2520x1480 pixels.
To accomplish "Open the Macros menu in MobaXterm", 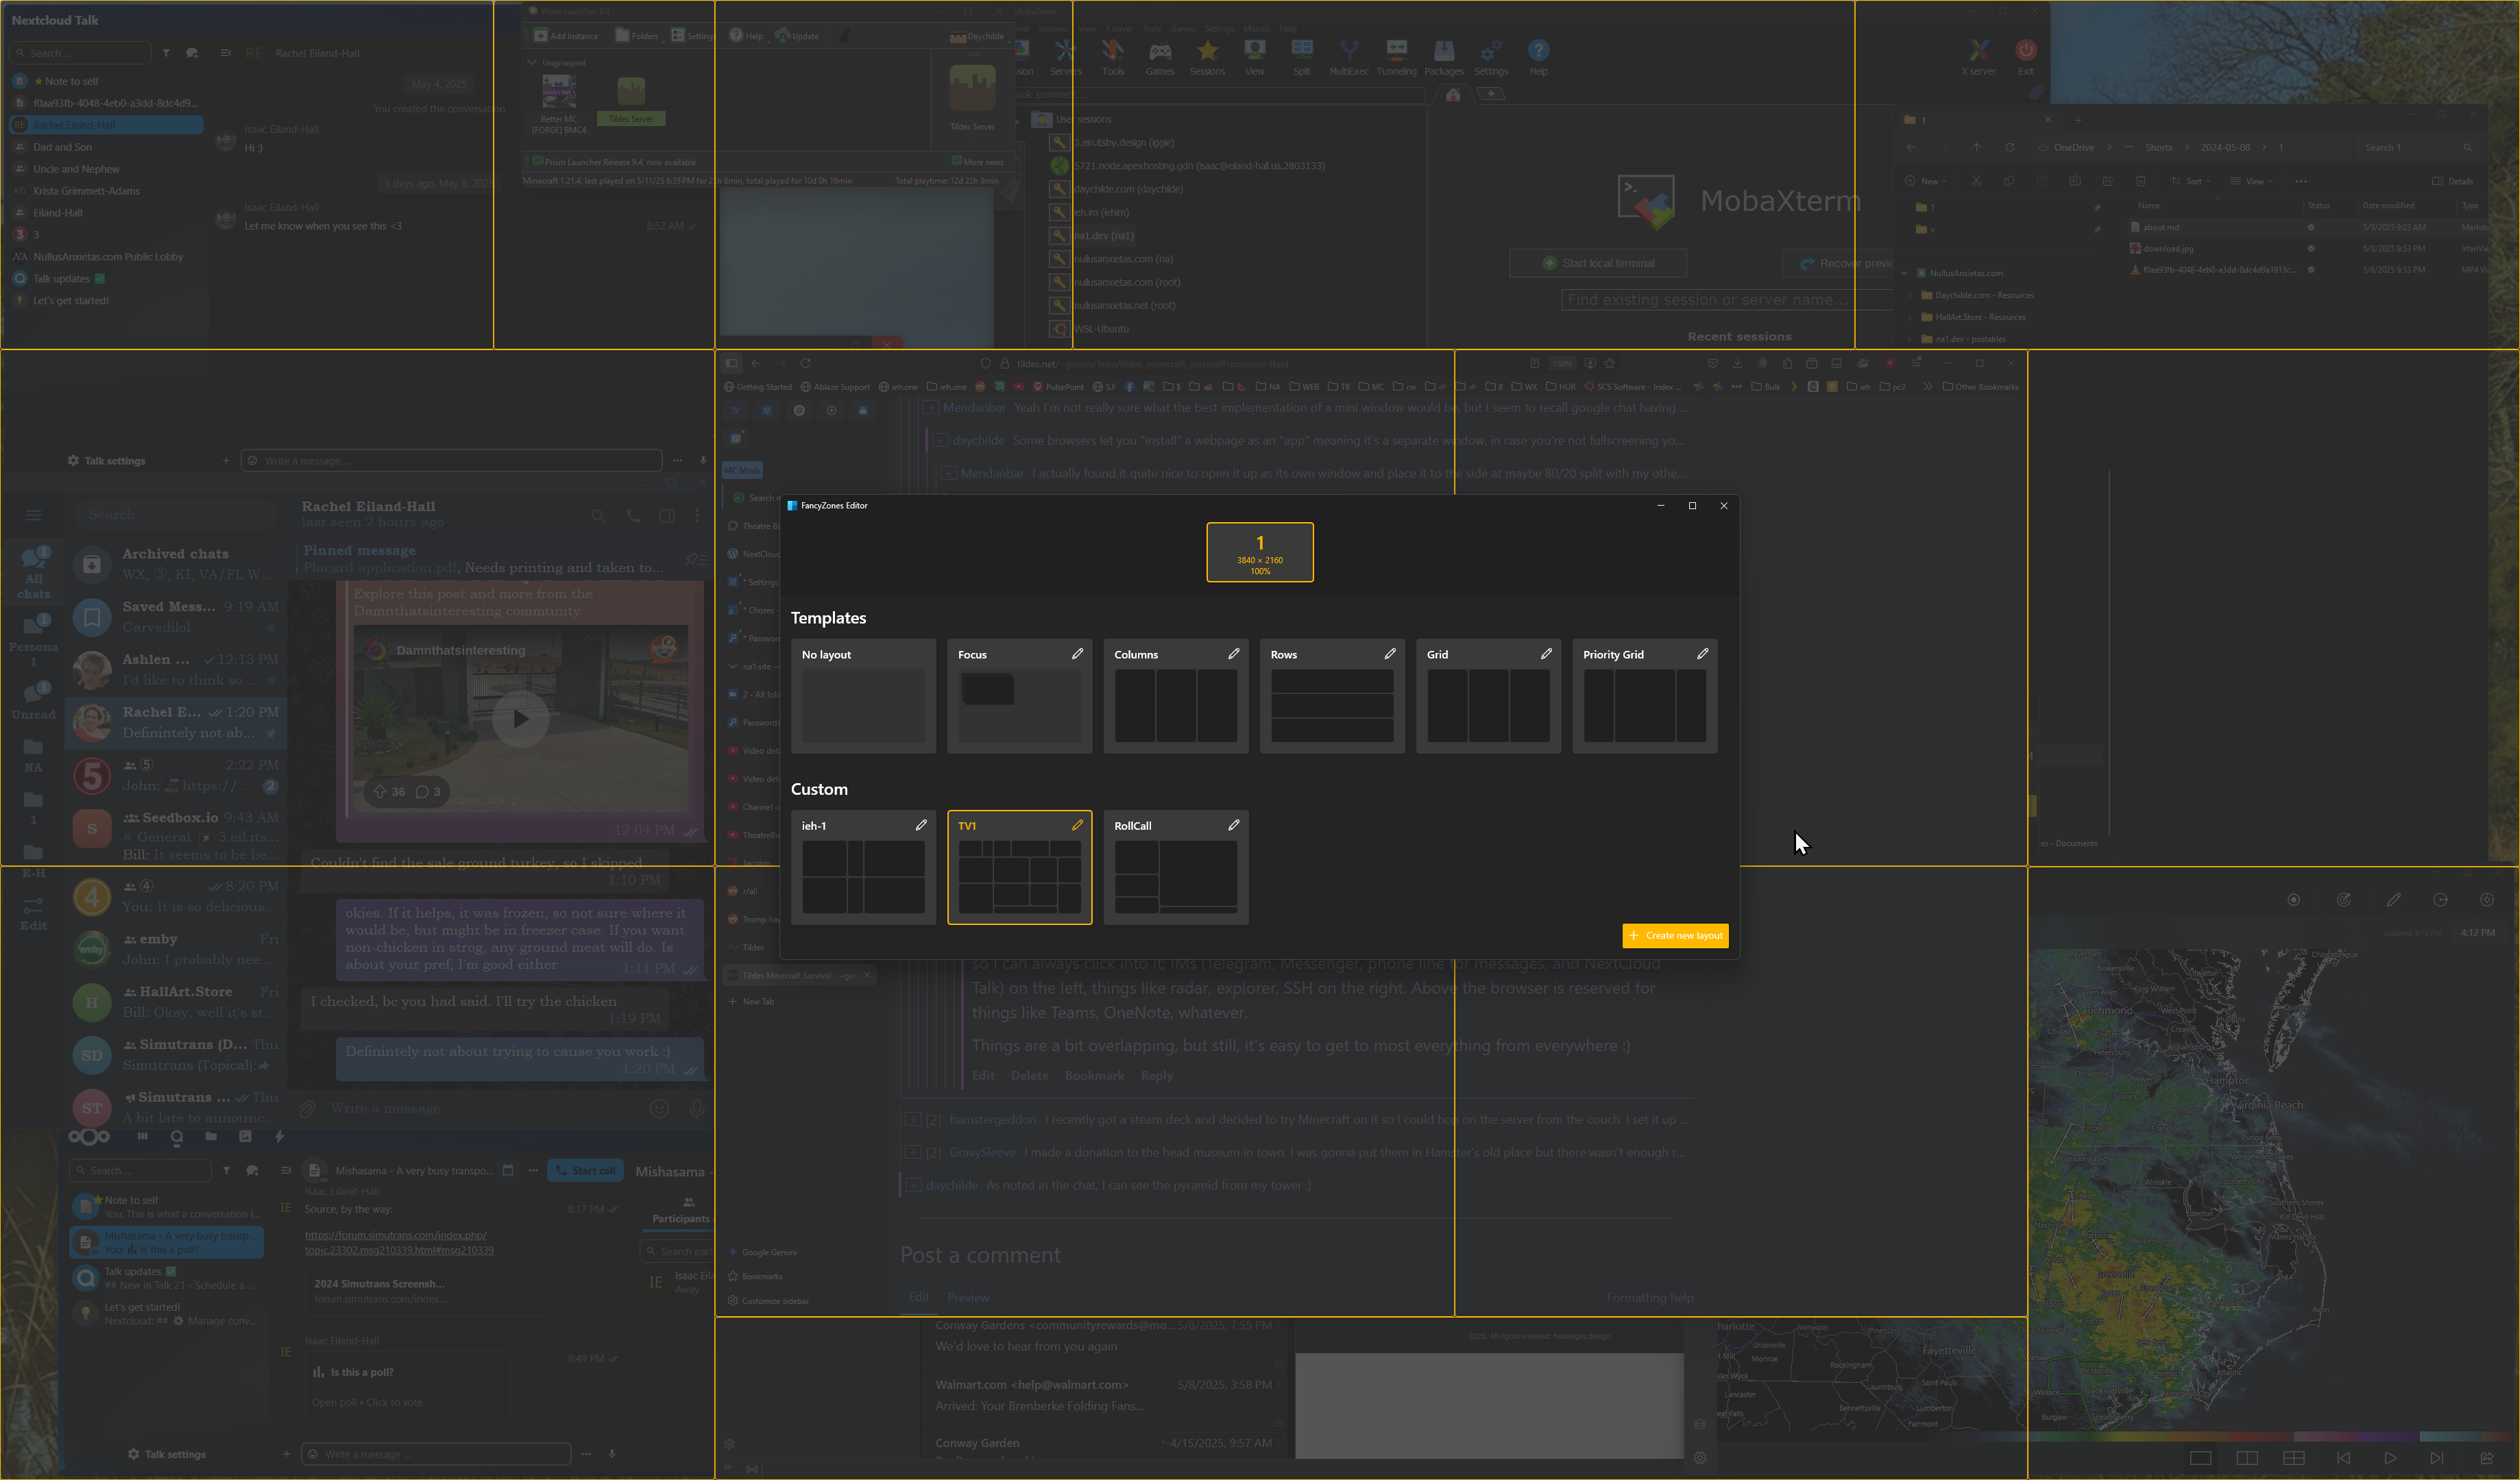I will [1256, 28].
